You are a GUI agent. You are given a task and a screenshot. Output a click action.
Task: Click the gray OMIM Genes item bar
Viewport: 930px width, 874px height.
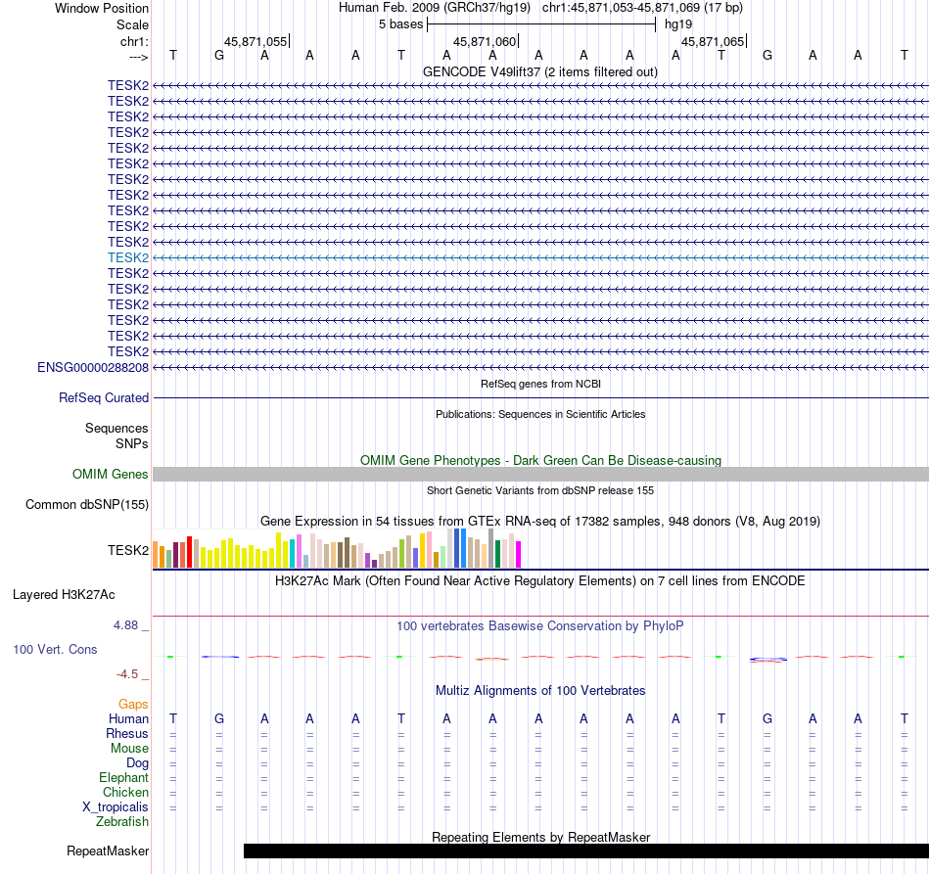click(x=541, y=475)
